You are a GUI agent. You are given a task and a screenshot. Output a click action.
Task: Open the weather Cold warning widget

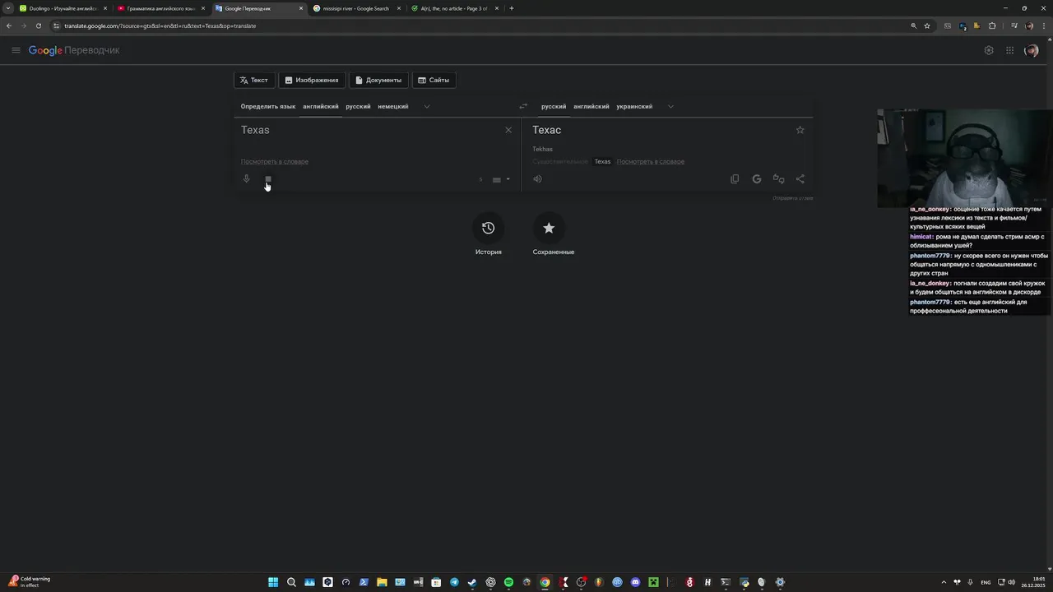(x=30, y=582)
